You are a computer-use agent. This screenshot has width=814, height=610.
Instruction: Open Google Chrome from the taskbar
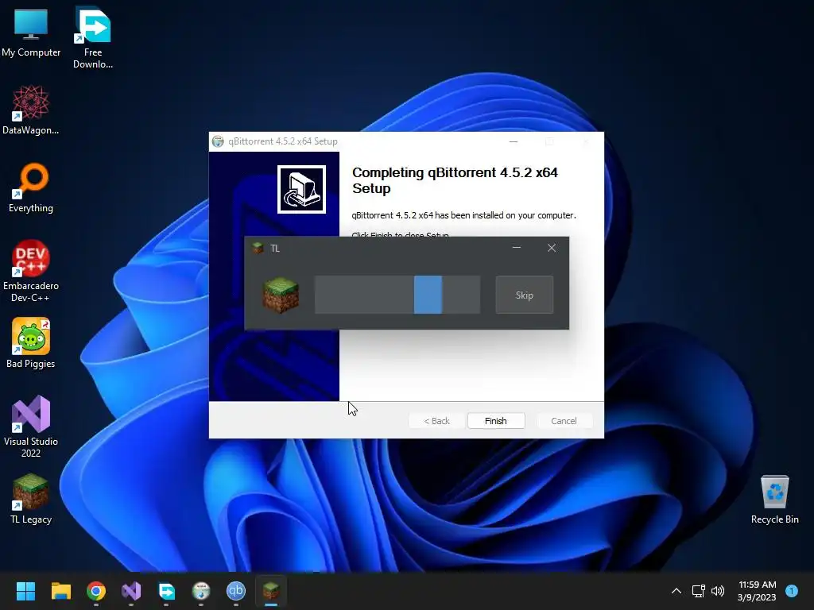coord(96,591)
